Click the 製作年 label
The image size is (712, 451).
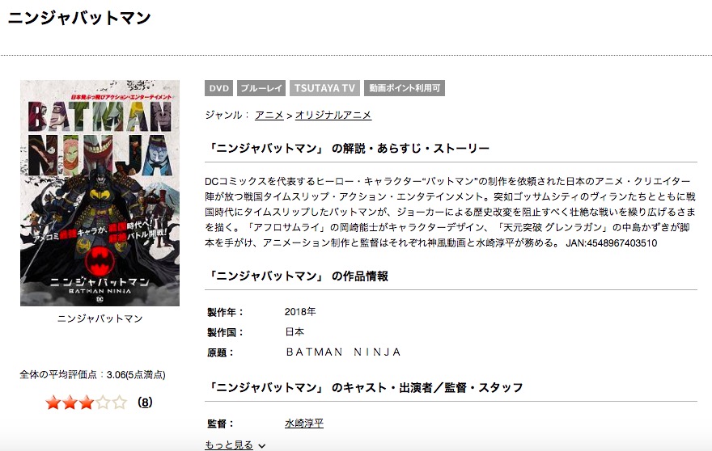[x=226, y=312]
